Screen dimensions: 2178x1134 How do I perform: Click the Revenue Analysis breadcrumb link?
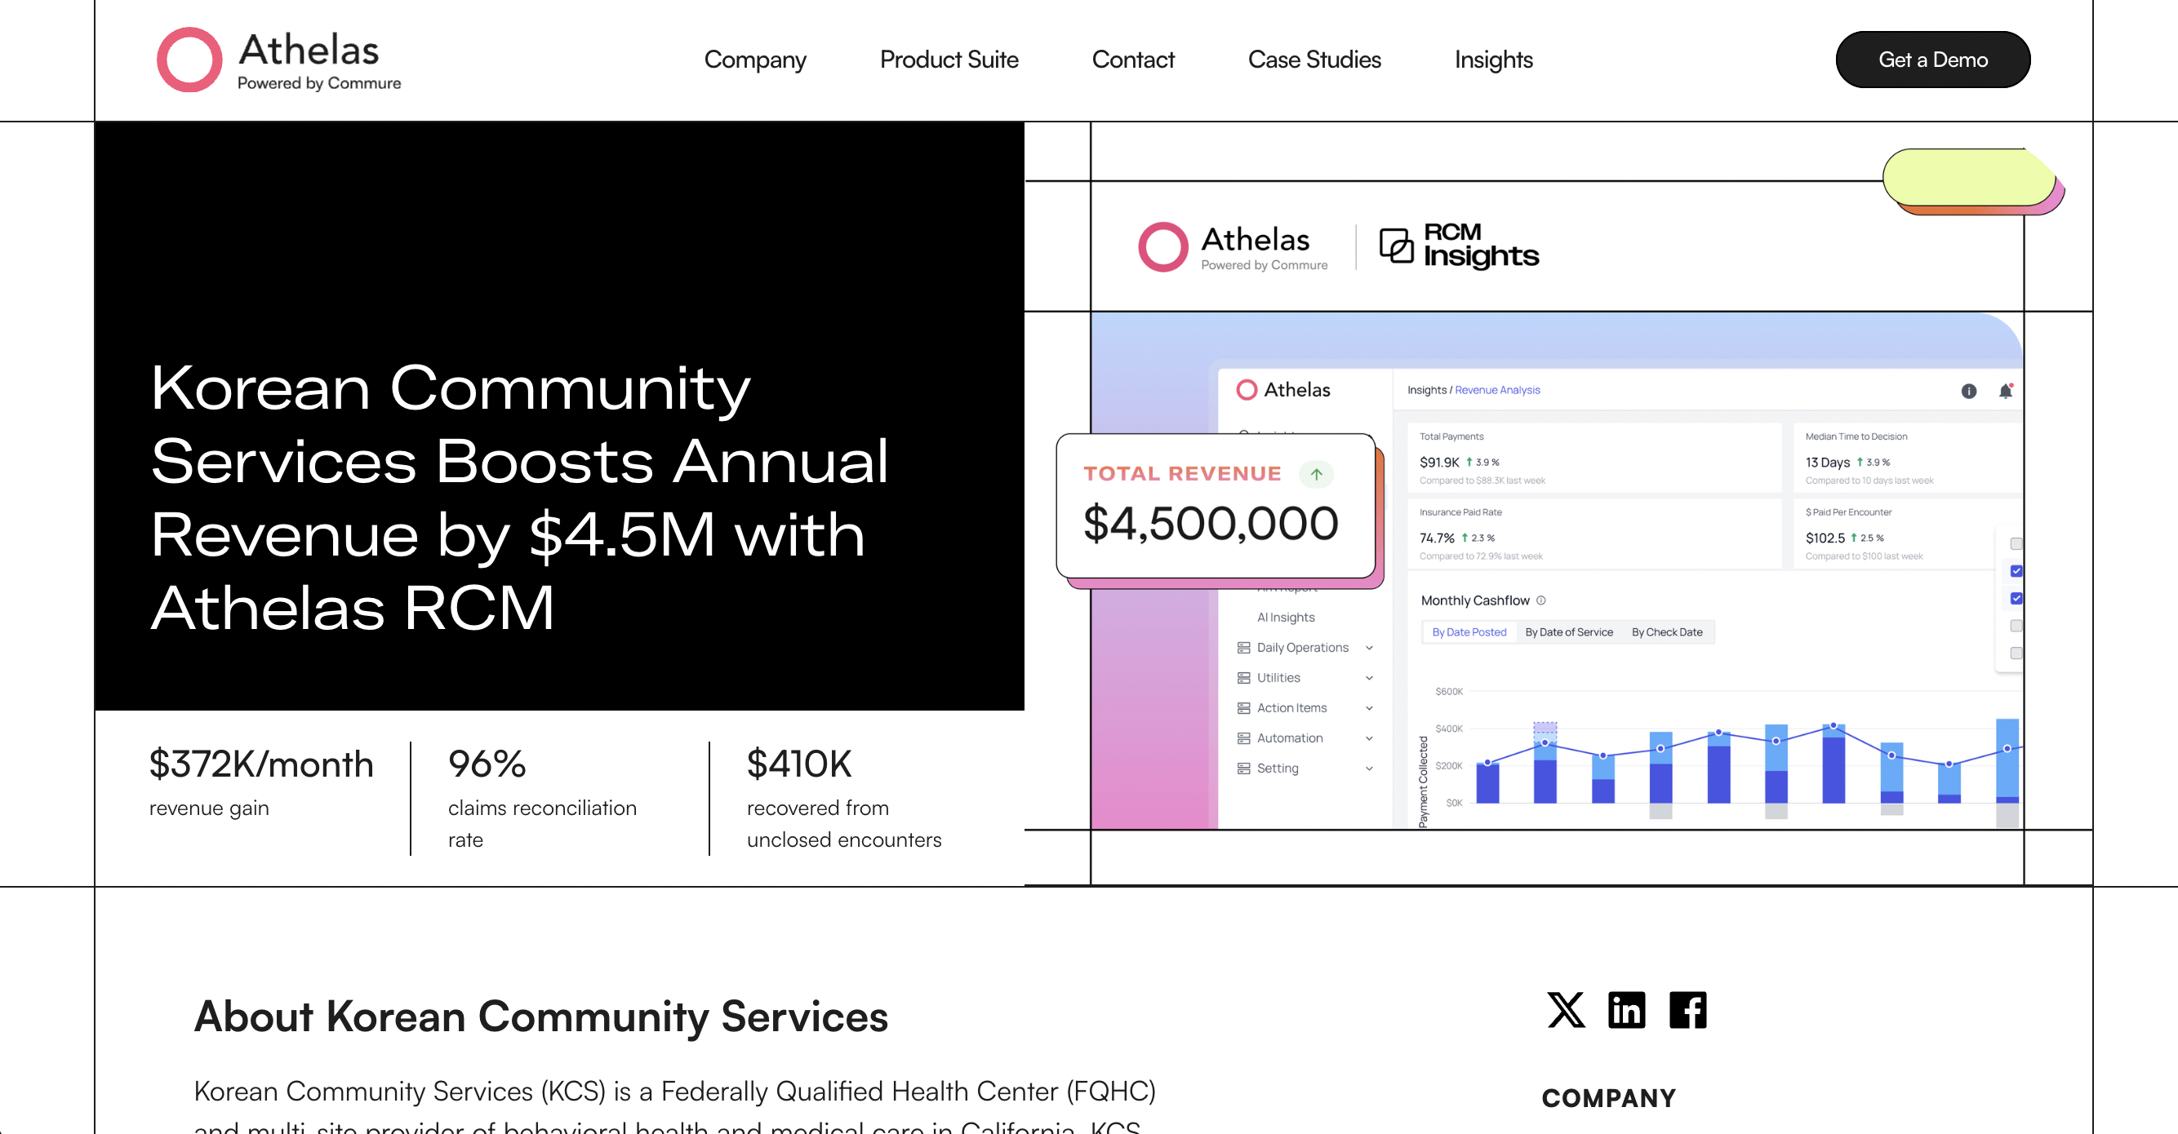[x=1496, y=391]
